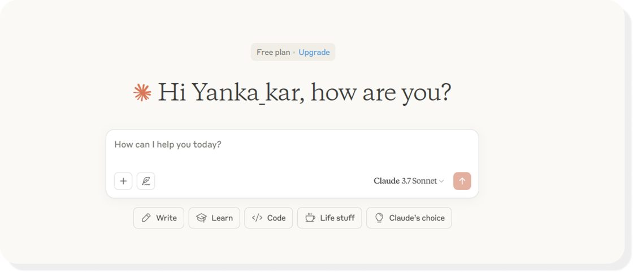Click the coffee cup icon

tap(310, 218)
